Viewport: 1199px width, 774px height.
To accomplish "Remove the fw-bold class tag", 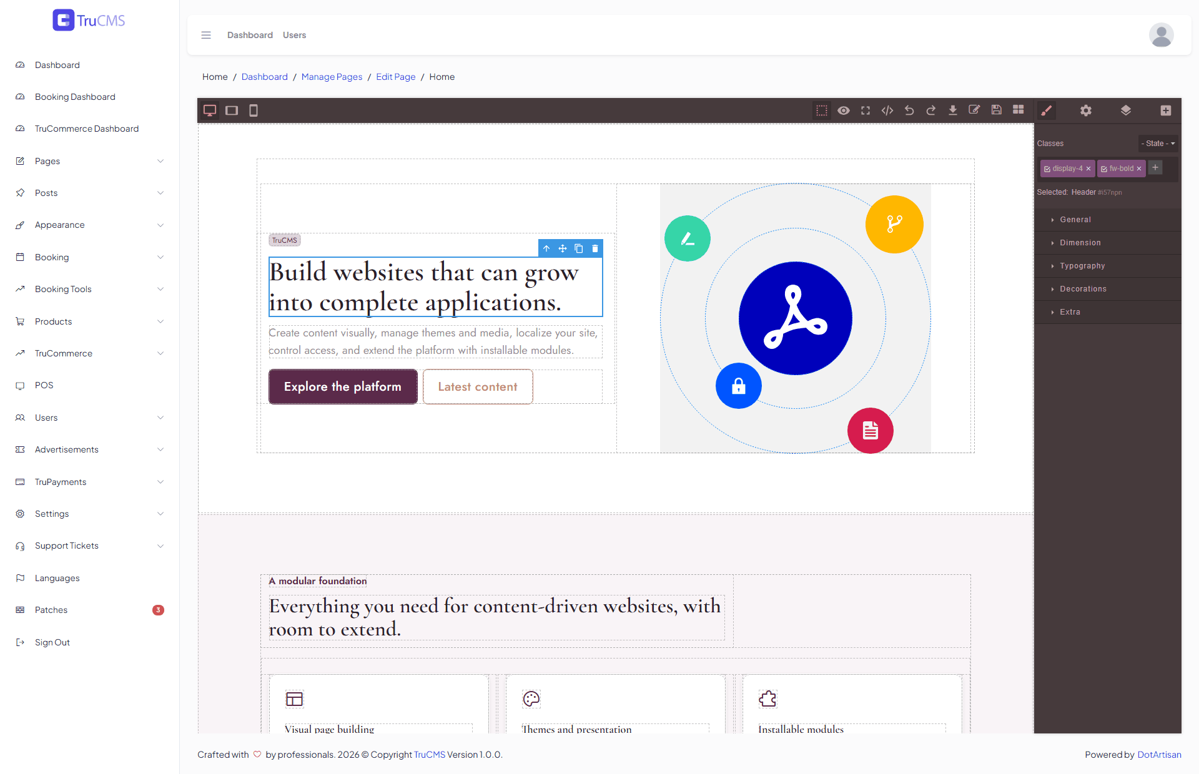I will pyautogui.click(x=1139, y=169).
